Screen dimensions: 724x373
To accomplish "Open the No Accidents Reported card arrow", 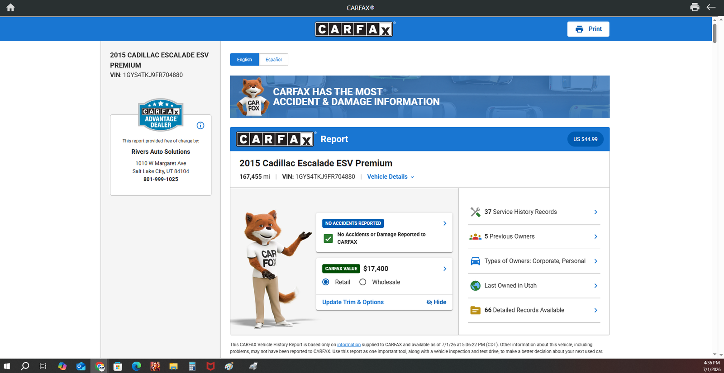I will [x=445, y=223].
